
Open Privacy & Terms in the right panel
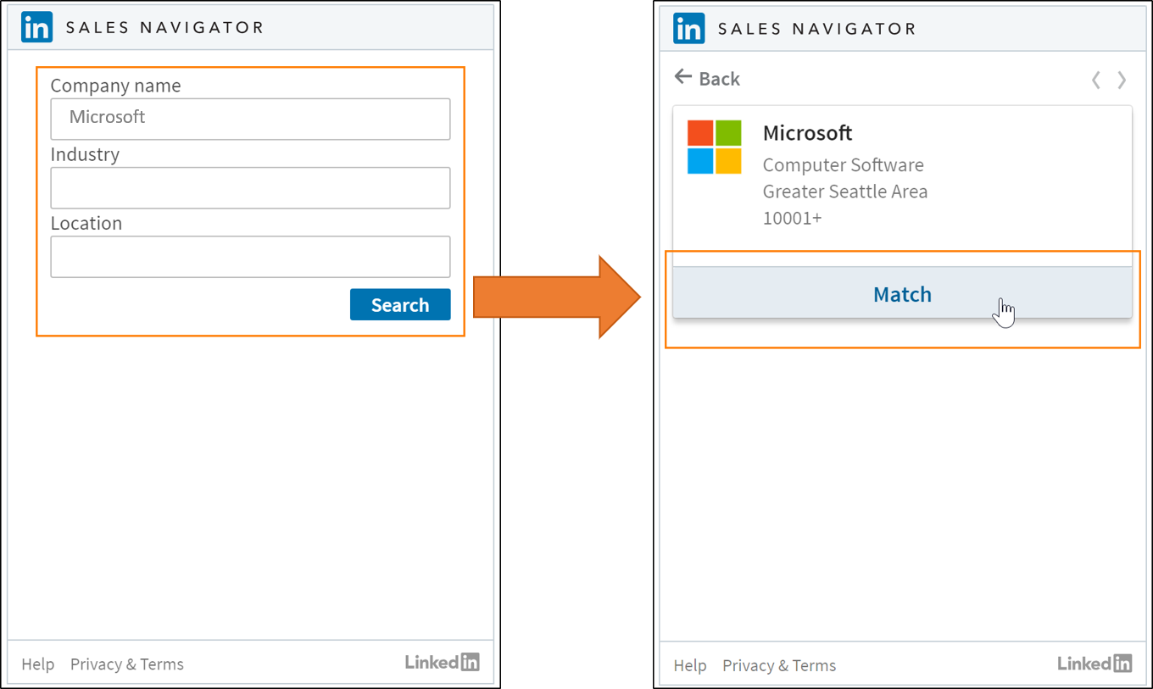click(779, 666)
